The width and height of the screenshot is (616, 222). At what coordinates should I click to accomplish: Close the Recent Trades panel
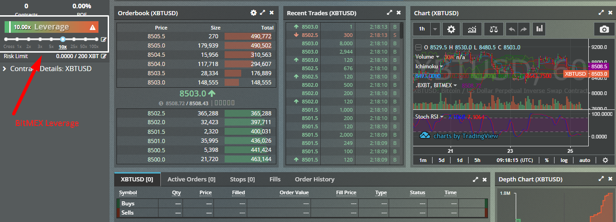pyautogui.click(x=398, y=13)
